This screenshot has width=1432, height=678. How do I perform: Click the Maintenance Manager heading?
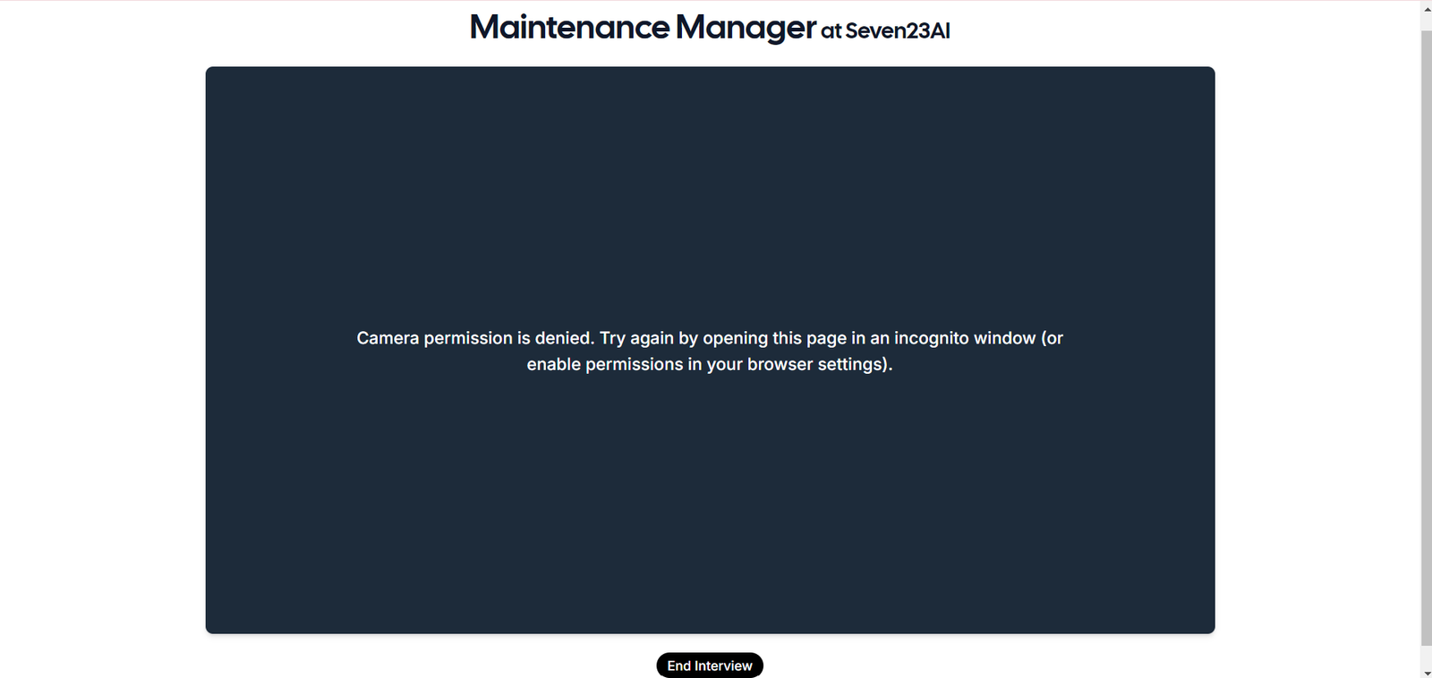click(x=643, y=27)
